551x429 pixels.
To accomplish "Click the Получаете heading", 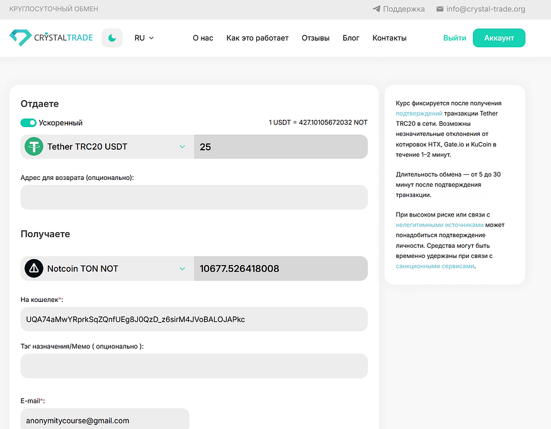I will (x=45, y=234).
